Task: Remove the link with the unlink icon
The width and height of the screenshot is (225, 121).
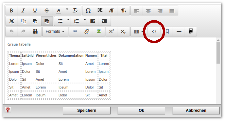Action: tap(87, 31)
